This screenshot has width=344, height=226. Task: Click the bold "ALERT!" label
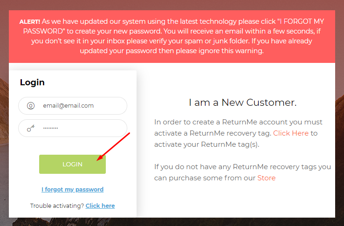(30, 22)
